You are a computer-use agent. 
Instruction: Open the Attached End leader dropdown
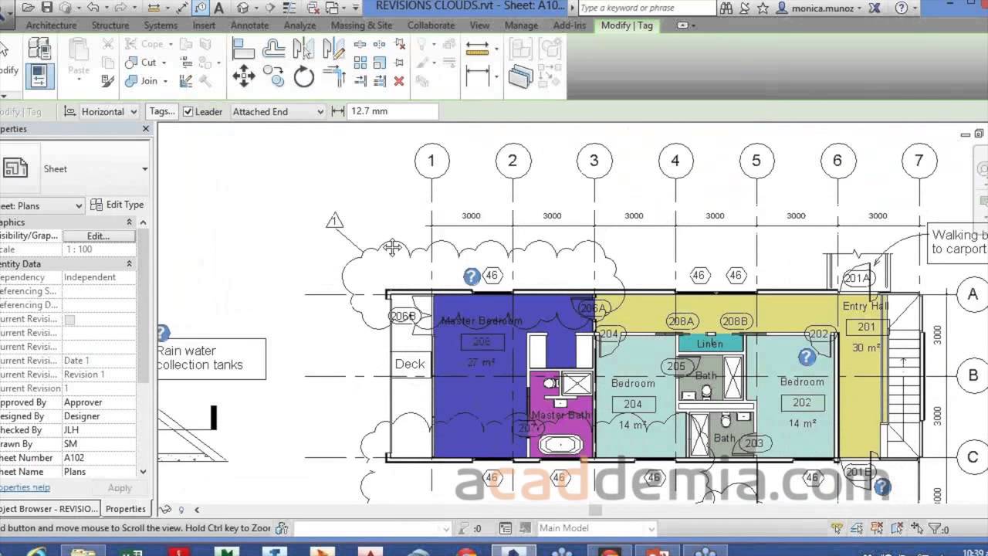pos(278,112)
